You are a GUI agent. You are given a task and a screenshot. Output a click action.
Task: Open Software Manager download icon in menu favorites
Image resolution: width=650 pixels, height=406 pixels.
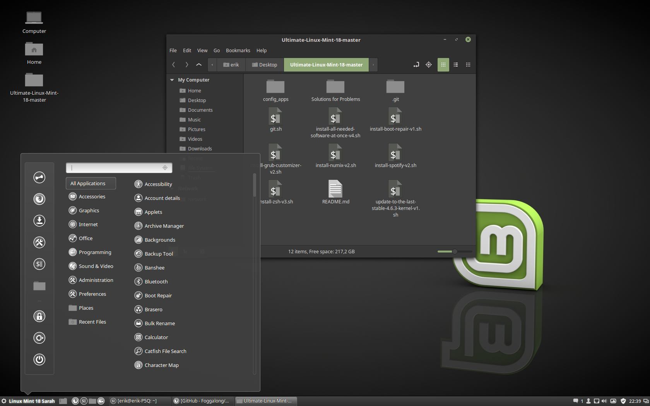tap(39, 221)
